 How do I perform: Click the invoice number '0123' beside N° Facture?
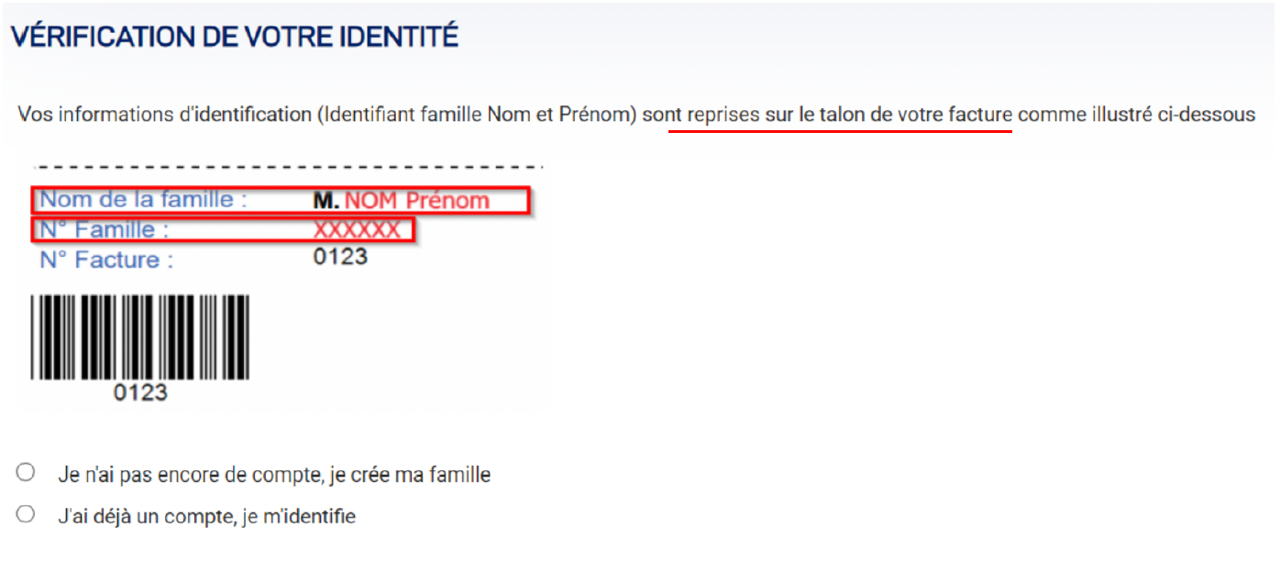click(x=340, y=257)
